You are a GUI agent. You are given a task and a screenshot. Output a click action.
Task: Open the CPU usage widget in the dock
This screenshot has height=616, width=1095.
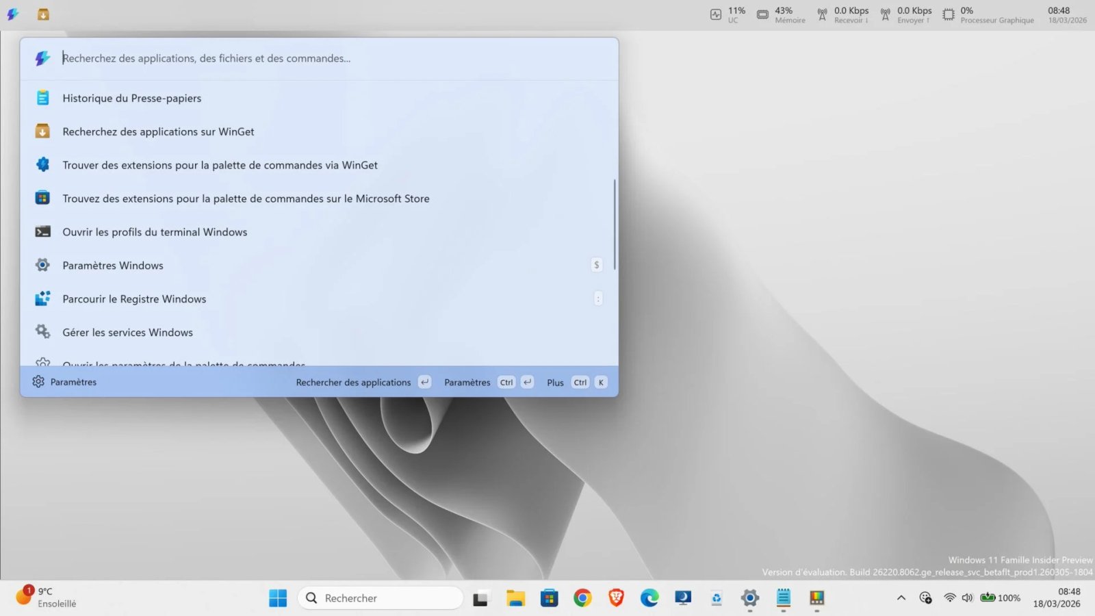tap(727, 14)
